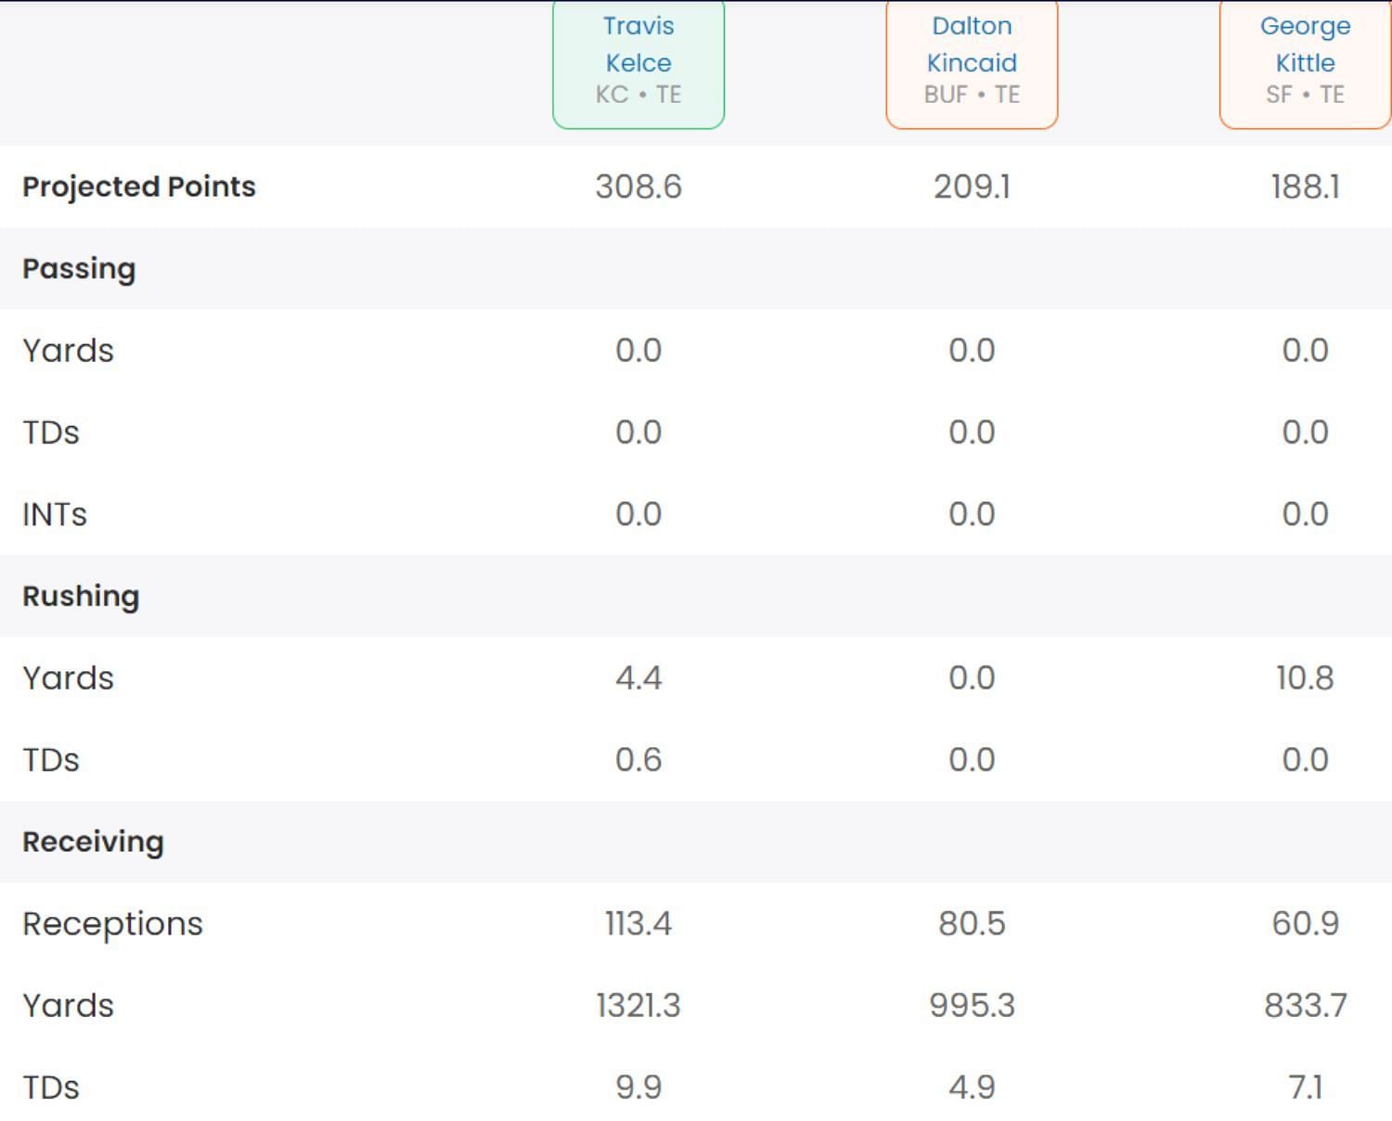Select the INTs row label
The height and width of the screenshot is (1121, 1392).
pos(55,514)
